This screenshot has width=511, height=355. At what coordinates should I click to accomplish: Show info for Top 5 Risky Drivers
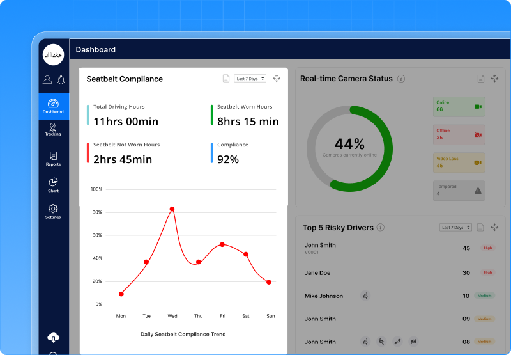[381, 227]
